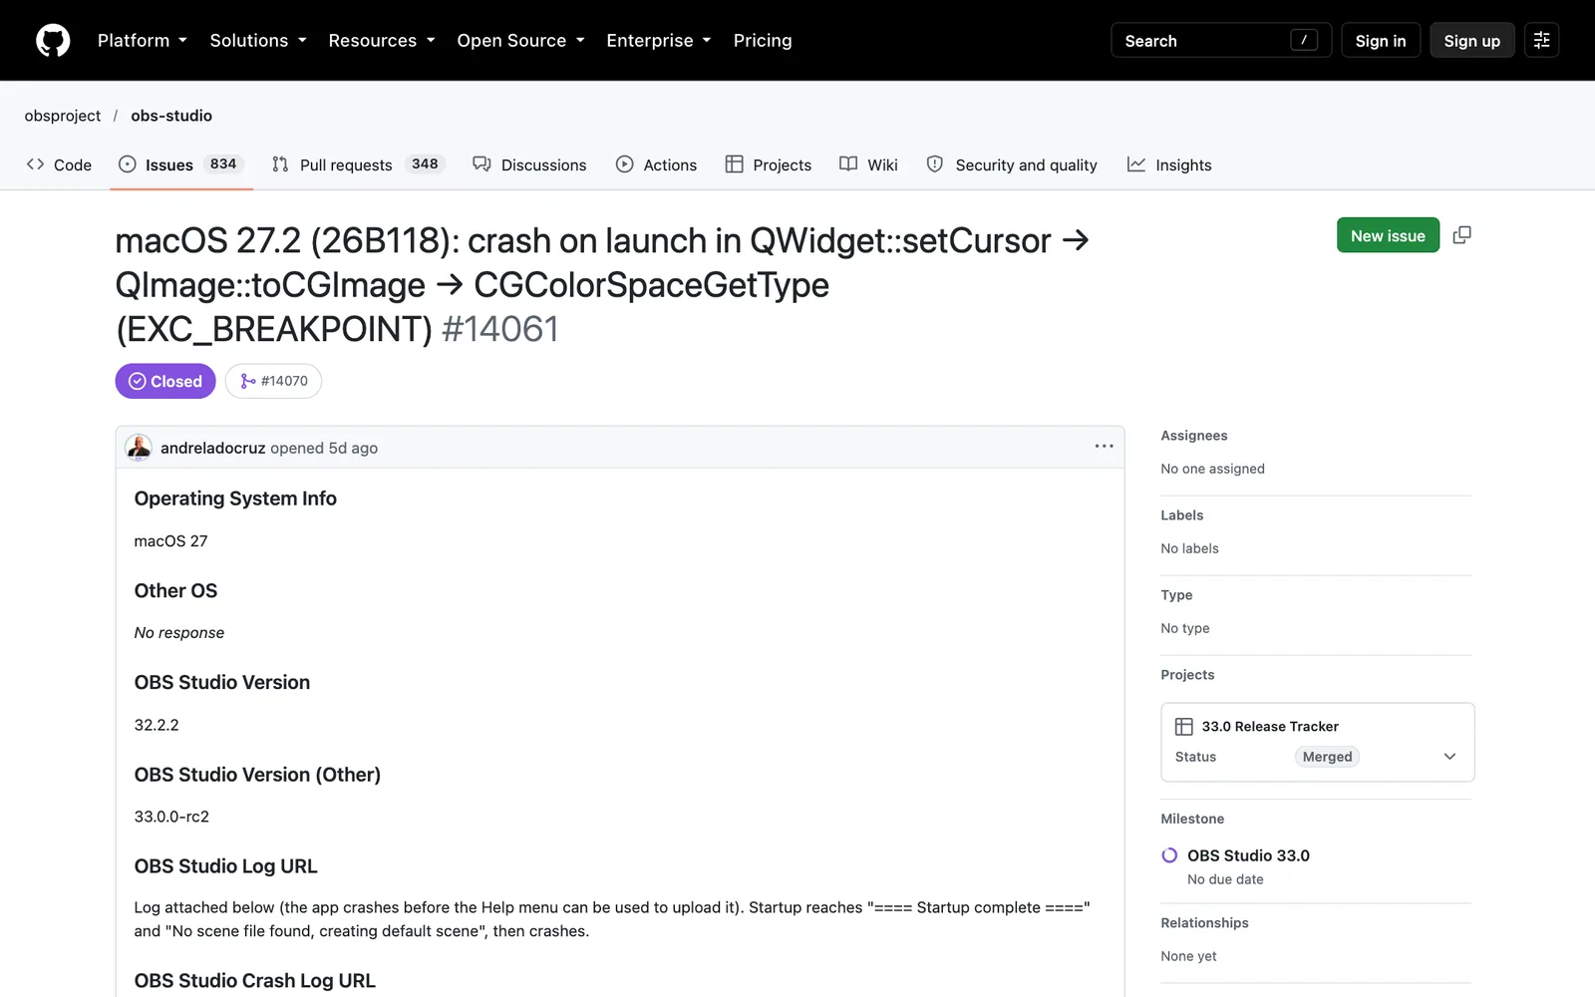Click the Merged status label
This screenshot has height=997, width=1595.
tap(1327, 757)
